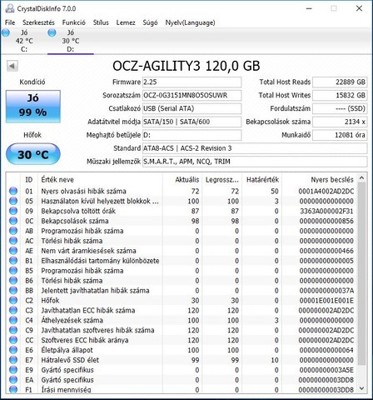
Task: Click status icon of row B1 Elhasználódási tartomány
Action: click(x=13, y=261)
